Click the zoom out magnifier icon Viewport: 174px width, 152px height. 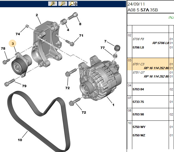63,4
